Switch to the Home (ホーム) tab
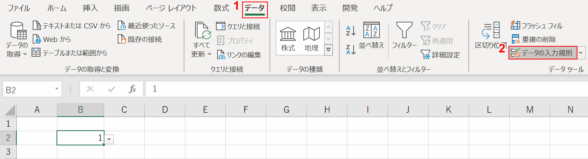The height and width of the screenshot is (159, 588). 57,8
